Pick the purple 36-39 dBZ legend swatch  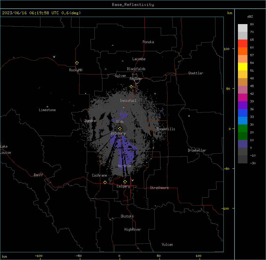click(x=243, y=105)
